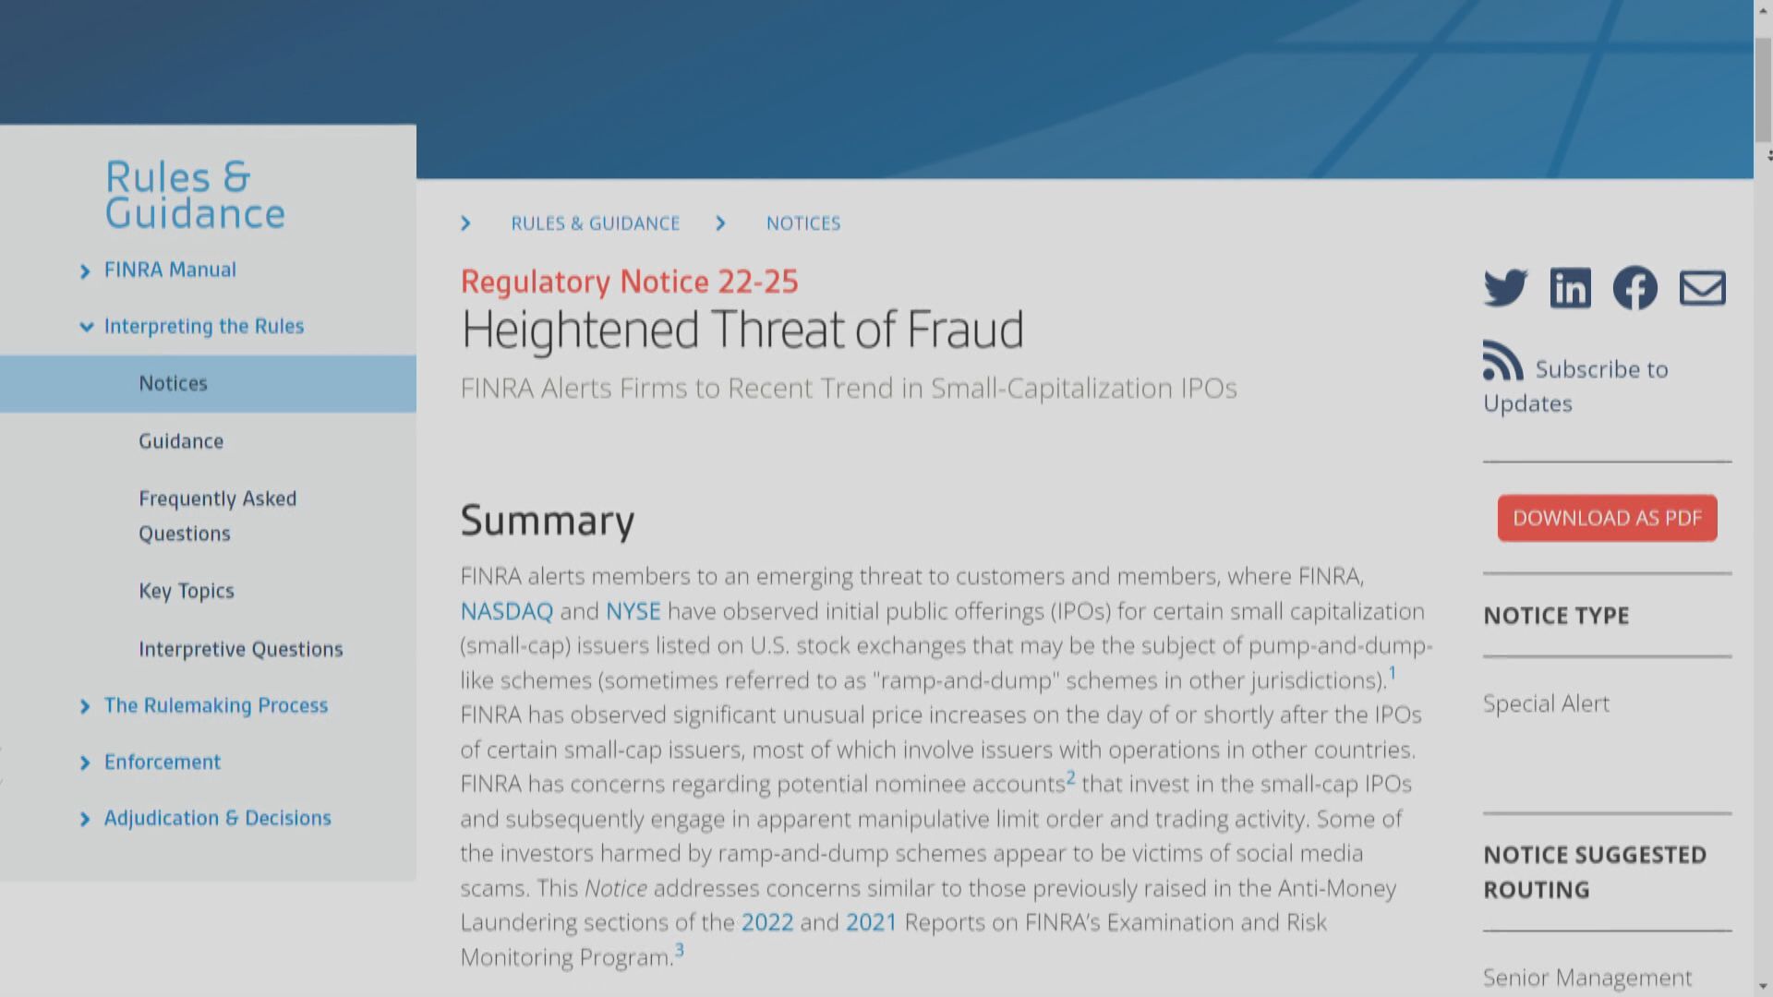Expand The Rulemaking Process section
The image size is (1773, 997).
pyautogui.click(x=85, y=707)
